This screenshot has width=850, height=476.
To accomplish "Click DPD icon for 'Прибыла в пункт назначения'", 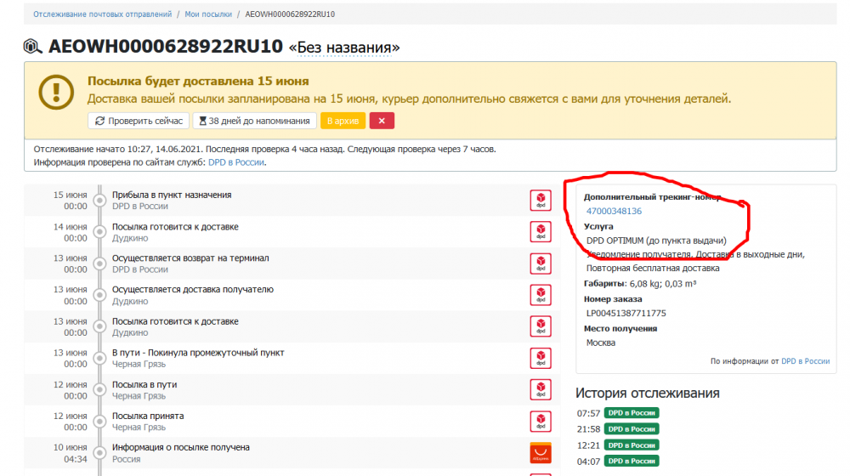I will pos(540,201).
